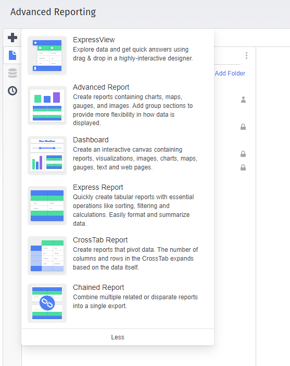Choose Chained Report menu title
Image resolution: width=290 pixels, height=366 pixels.
(98, 287)
